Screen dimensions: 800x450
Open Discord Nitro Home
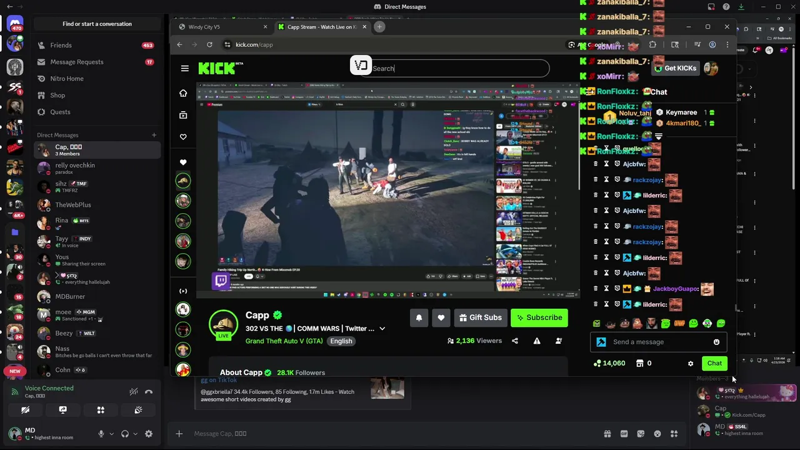click(97, 79)
